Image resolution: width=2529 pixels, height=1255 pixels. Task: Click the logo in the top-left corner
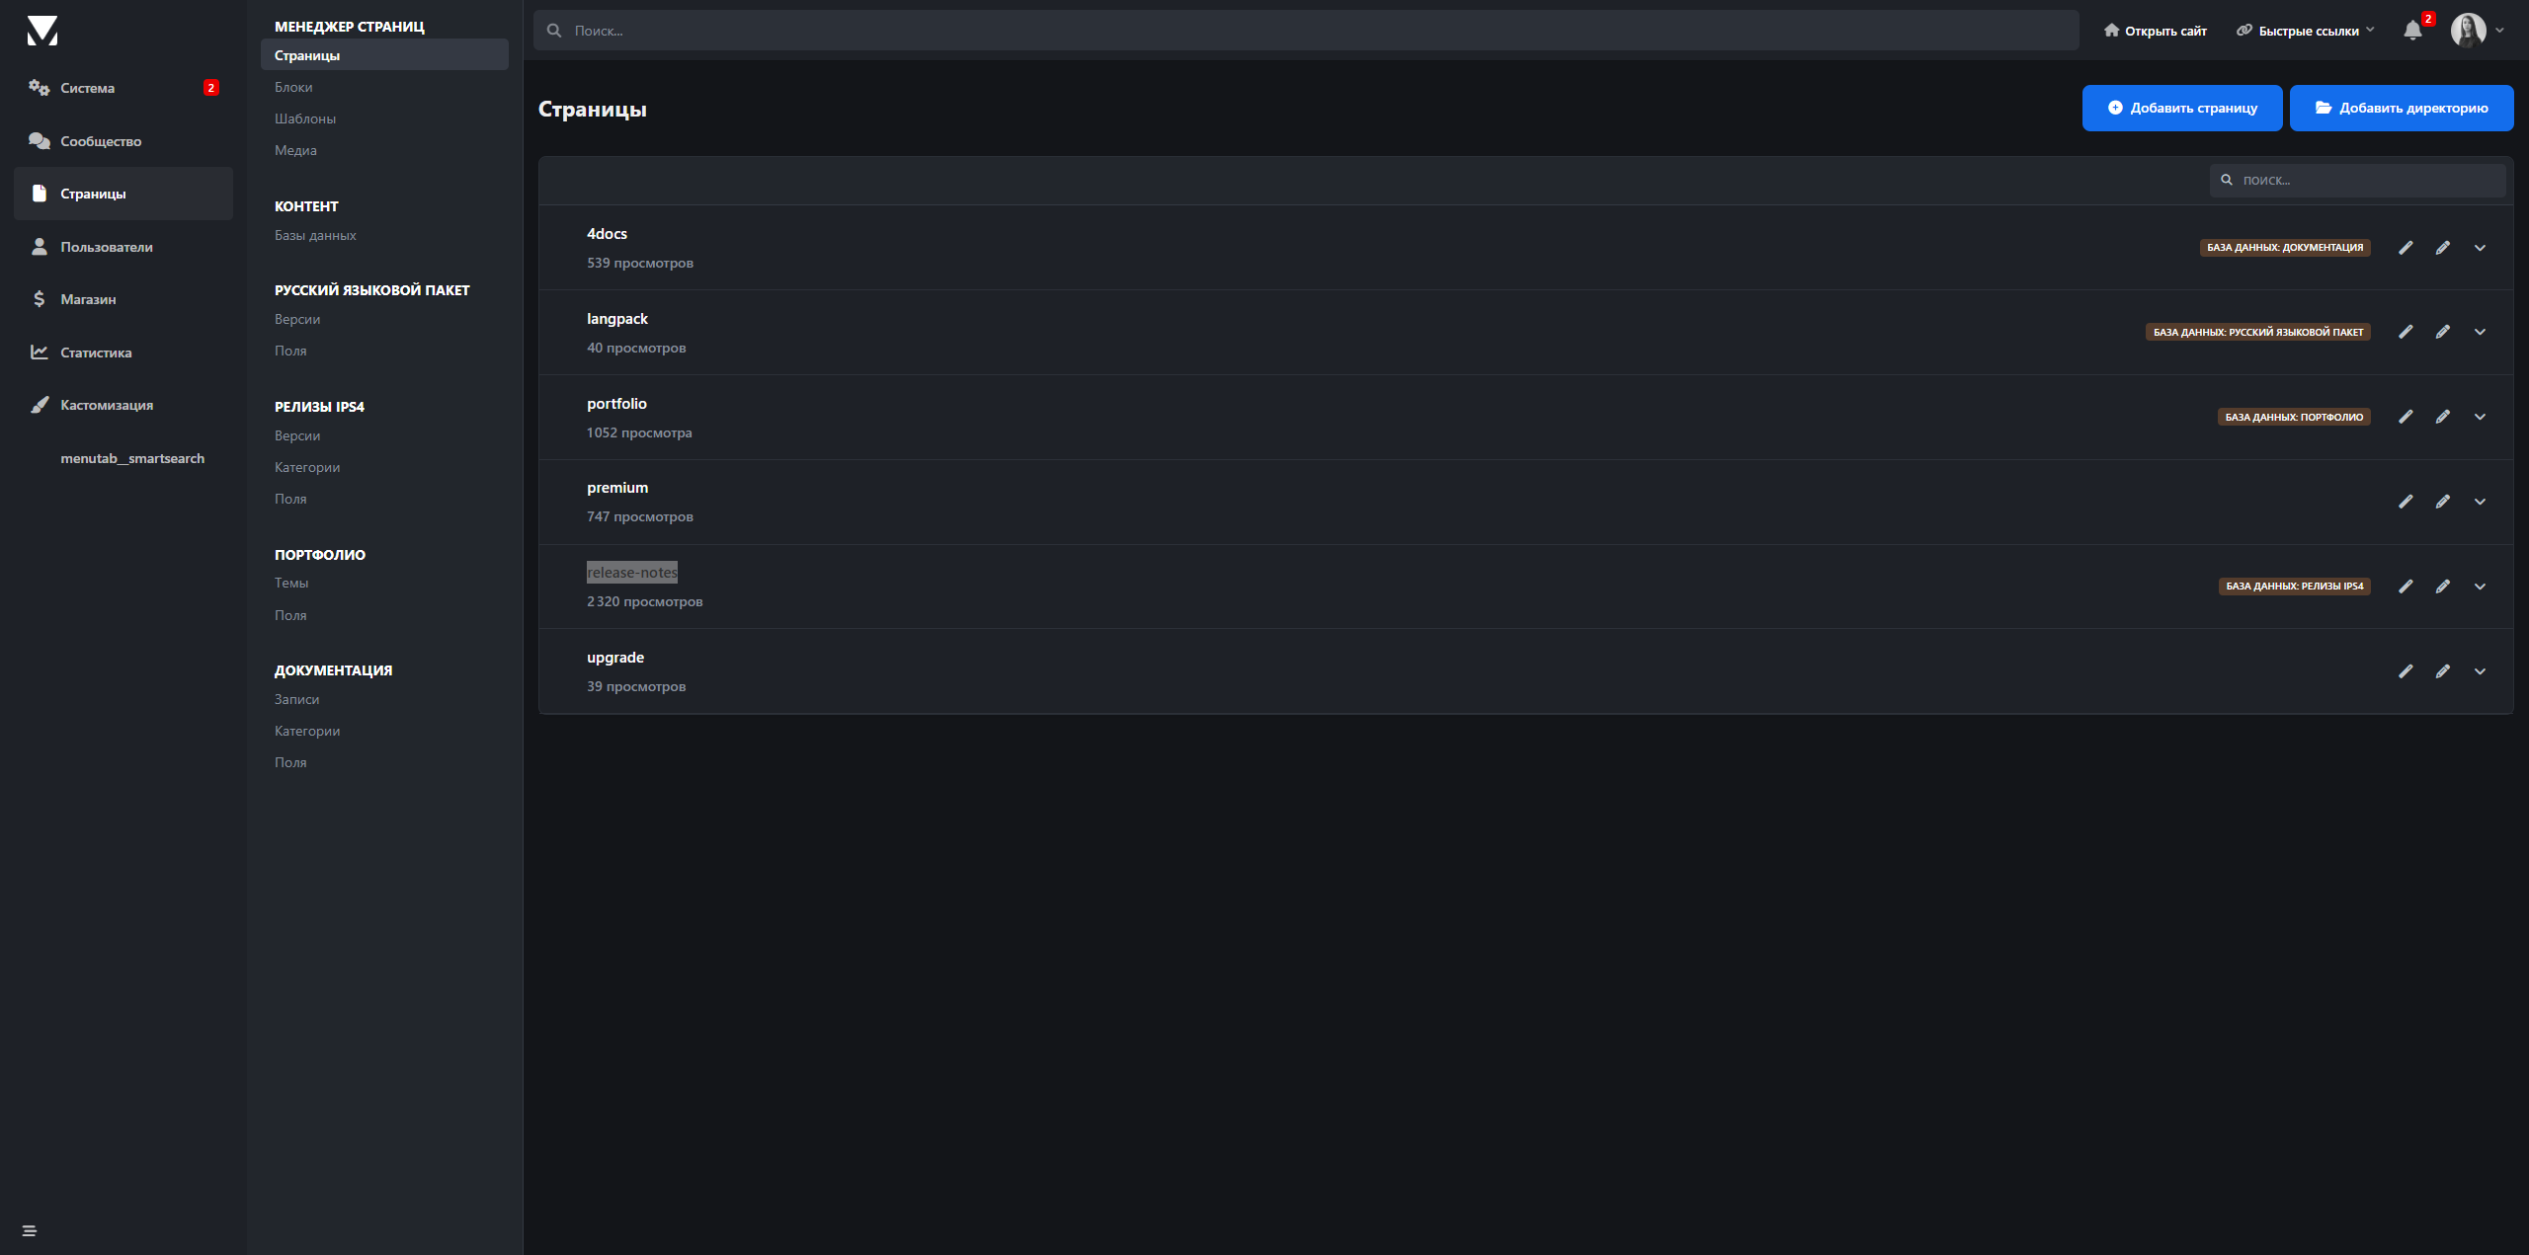(42, 31)
